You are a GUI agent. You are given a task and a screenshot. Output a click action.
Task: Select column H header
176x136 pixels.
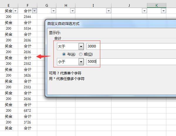(x=66, y=5)
